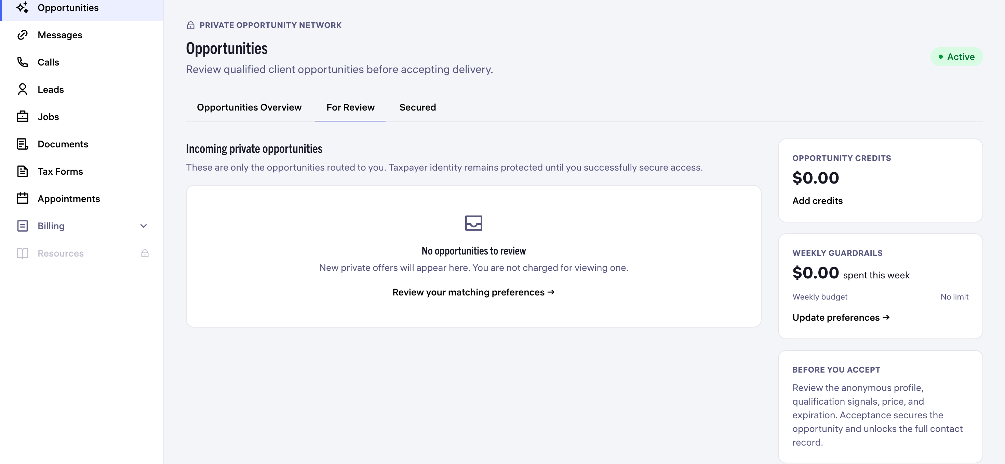Click the Resources book icon
1005x464 pixels.
click(23, 253)
